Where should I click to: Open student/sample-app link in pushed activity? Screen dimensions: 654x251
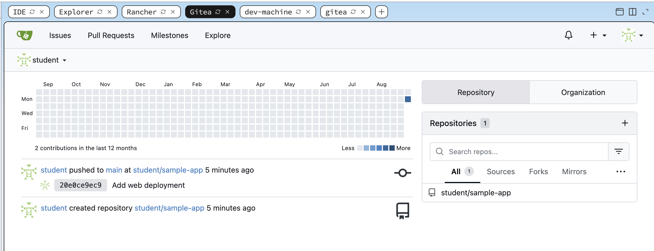(168, 170)
